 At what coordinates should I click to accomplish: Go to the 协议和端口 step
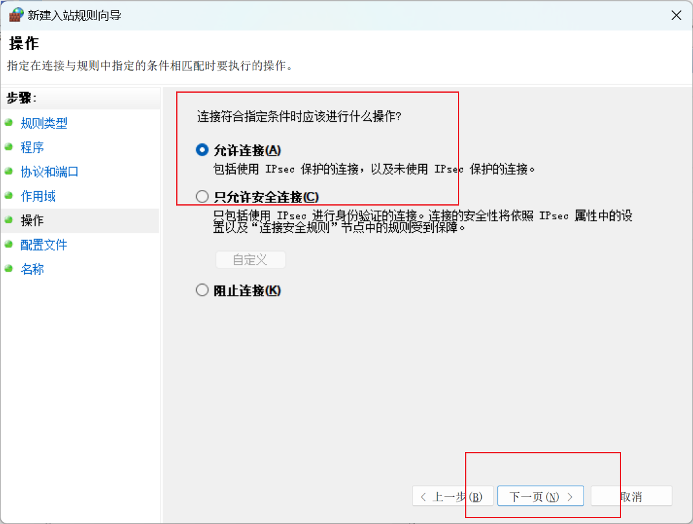pyautogui.click(x=49, y=172)
